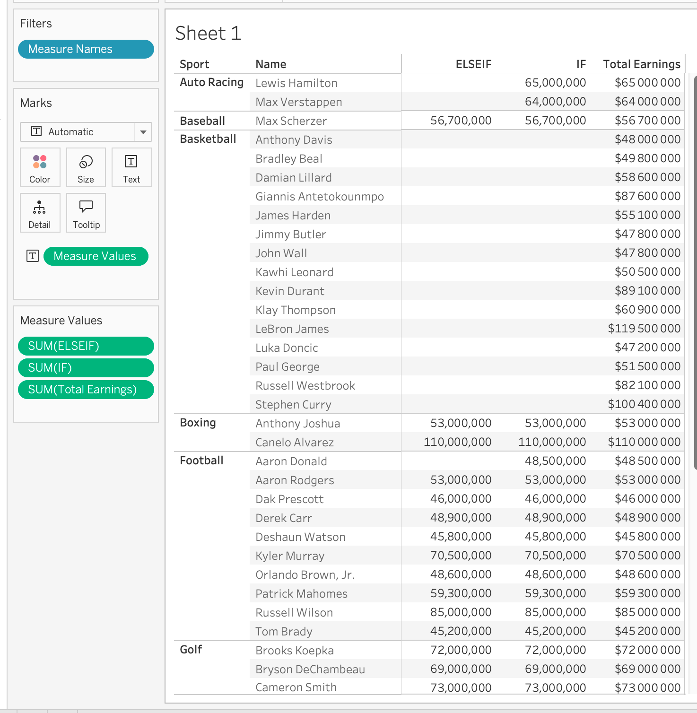
Task: Click the Sport column header
Action: tap(194, 64)
